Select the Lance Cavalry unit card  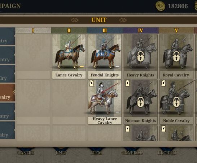click(69, 57)
